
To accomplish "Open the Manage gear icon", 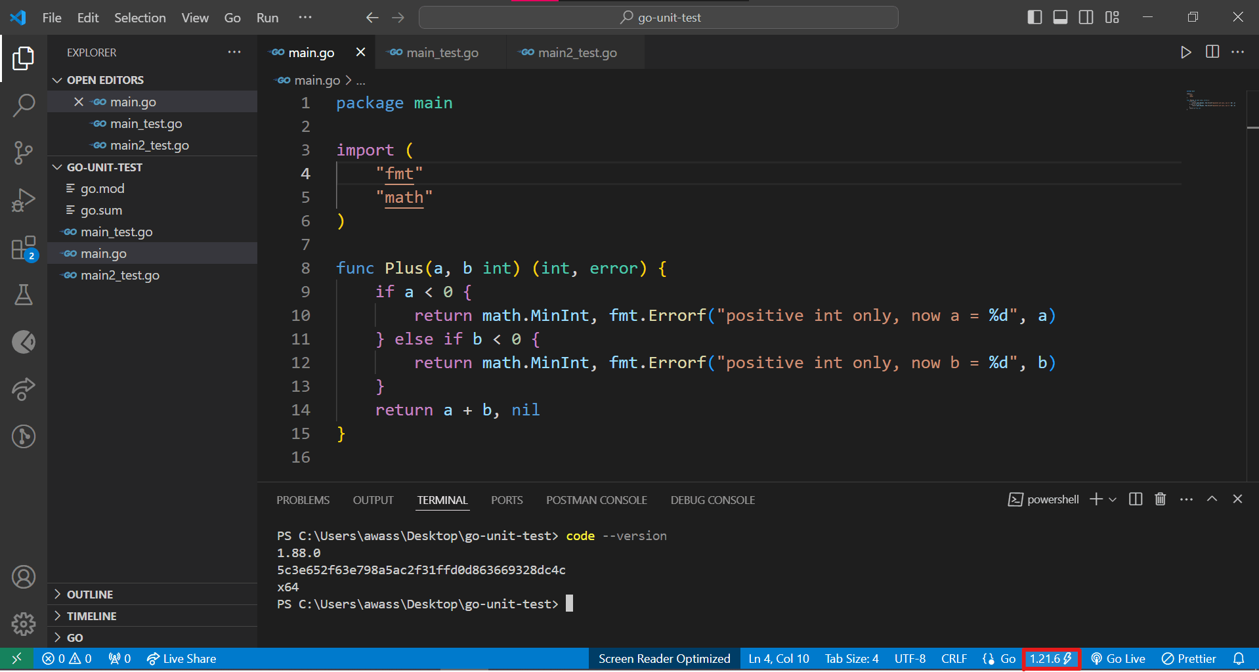I will pyautogui.click(x=24, y=624).
